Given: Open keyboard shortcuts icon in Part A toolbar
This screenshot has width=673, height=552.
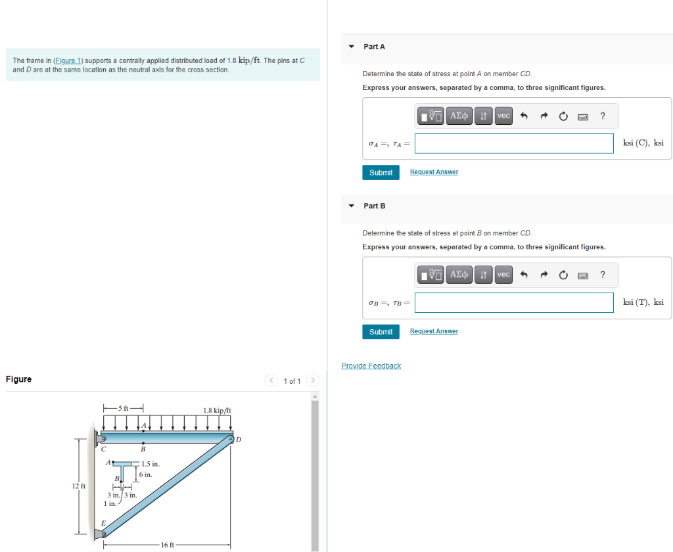Looking at the screenshot, I should [583, 116].
